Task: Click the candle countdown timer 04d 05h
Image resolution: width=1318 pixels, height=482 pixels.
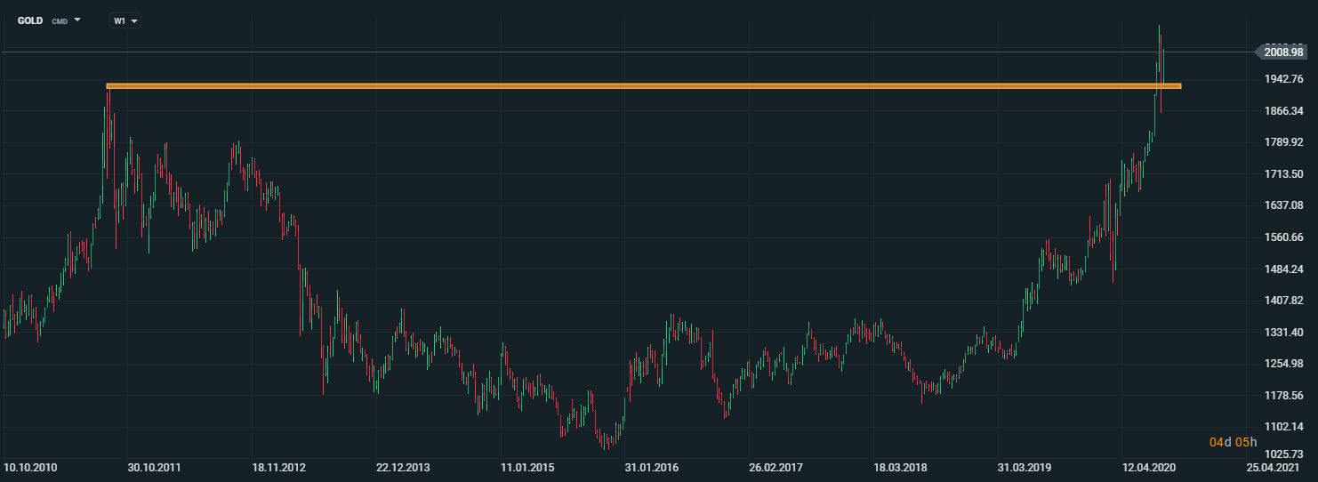Action: pyautogui.click(x=1234, y=442)
